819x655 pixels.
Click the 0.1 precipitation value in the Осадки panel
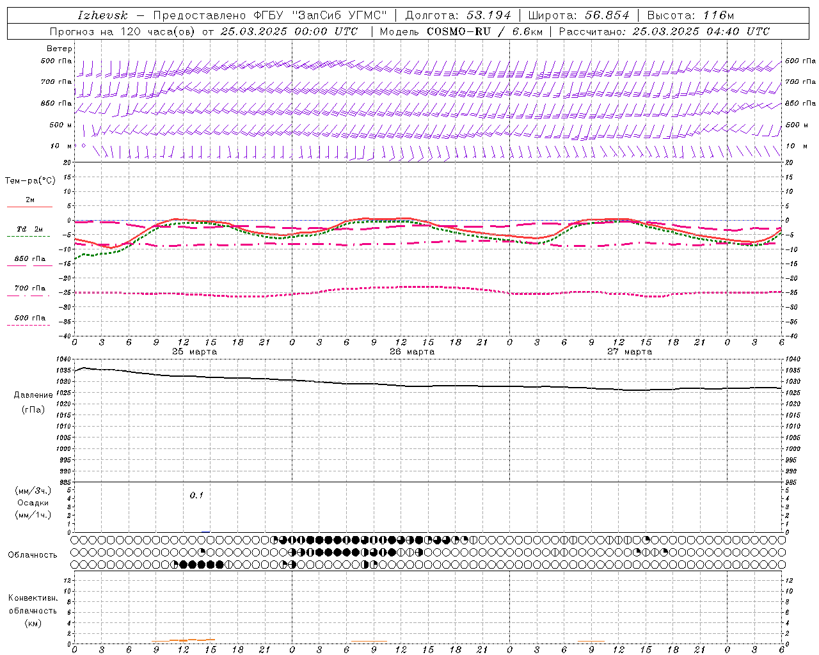[x=196, y=496]
